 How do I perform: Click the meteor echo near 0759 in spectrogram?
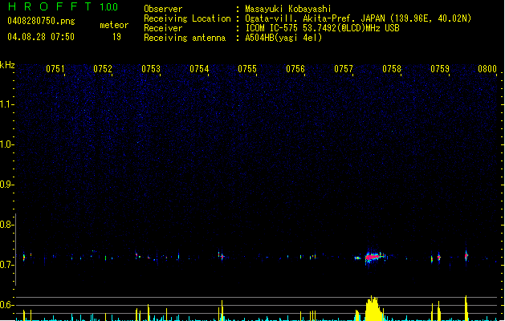click(x=438, y=258)
